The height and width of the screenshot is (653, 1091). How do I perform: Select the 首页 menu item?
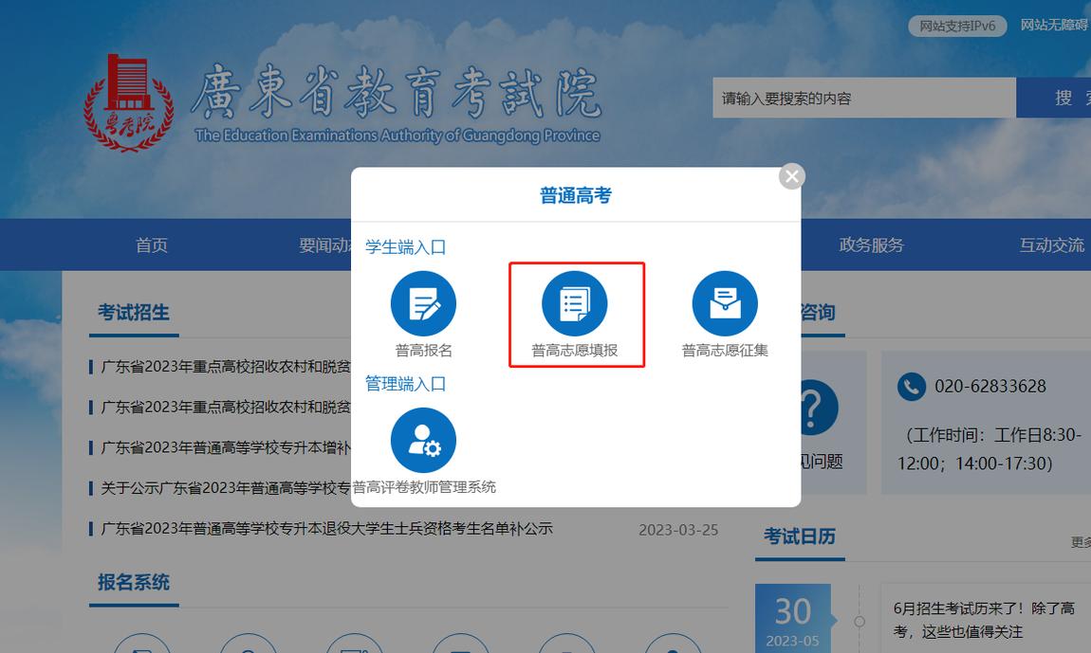(151, 245)
